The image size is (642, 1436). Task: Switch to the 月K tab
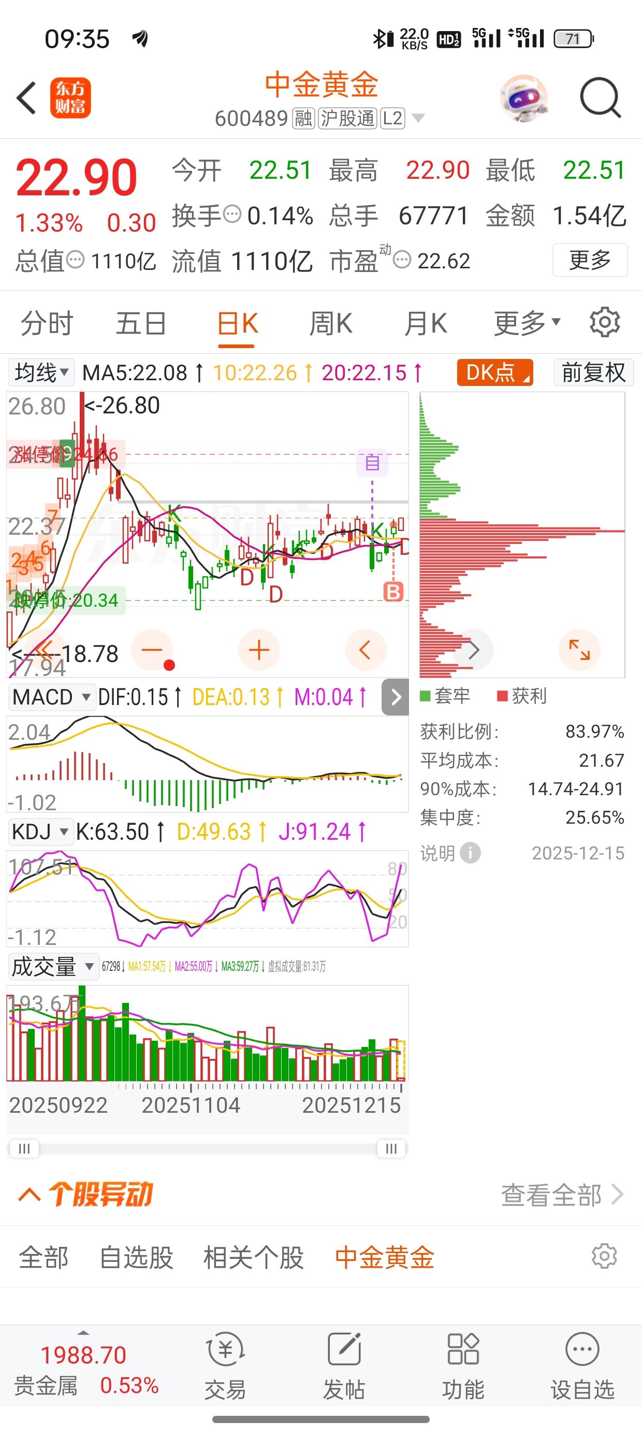click(426, 323)
